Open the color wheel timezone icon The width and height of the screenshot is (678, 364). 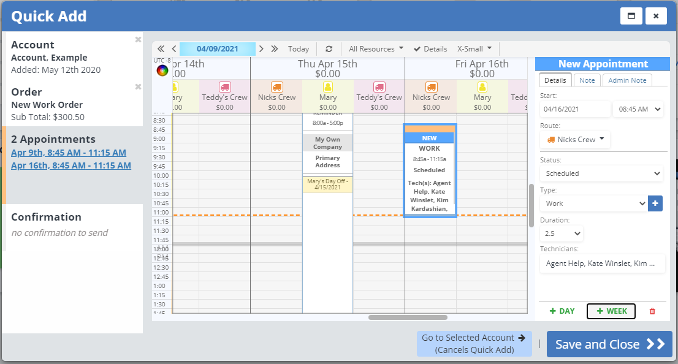[162, 70]
